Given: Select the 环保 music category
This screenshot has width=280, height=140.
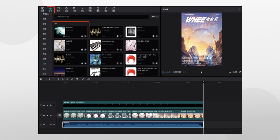Looking at the screenshot, I should click(x=44, y=64).
